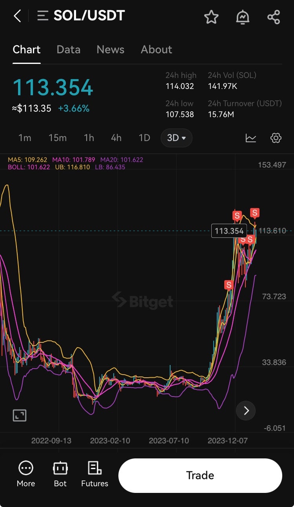The height and width of the screenshot is (507, 294).
Task: Open the News tab
Action: 111,50
